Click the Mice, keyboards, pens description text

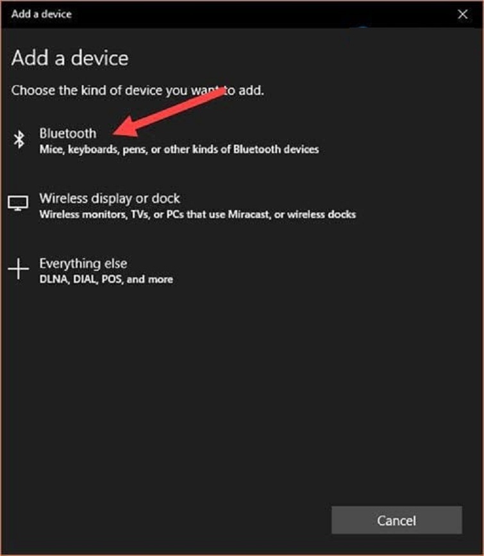tap(179, 149)
